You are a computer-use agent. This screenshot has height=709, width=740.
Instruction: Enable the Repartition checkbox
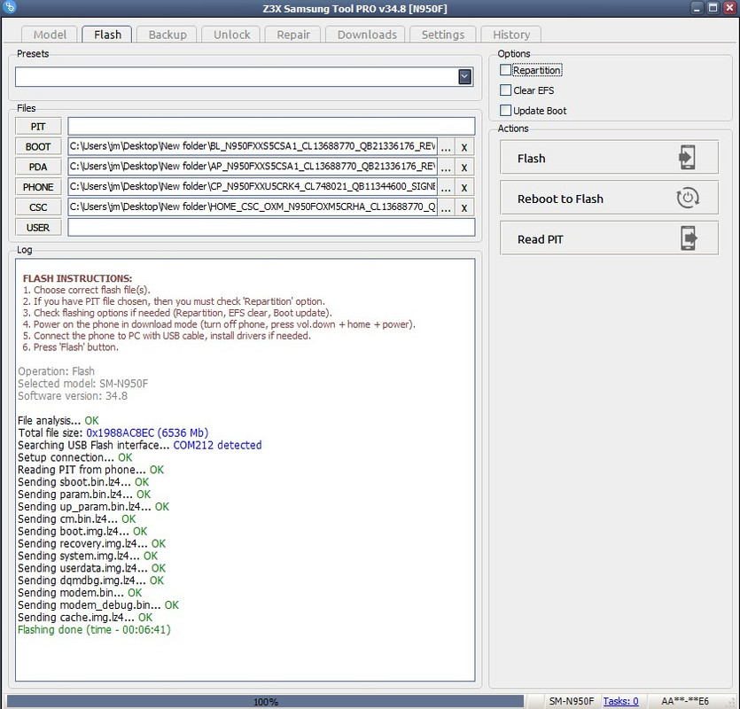(505, 70)
